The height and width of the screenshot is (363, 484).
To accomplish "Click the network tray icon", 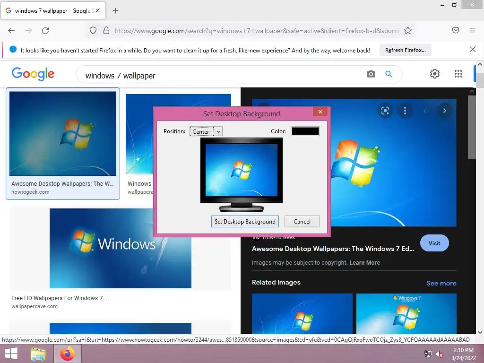I will pyautogui.click(x=428, y=354).
